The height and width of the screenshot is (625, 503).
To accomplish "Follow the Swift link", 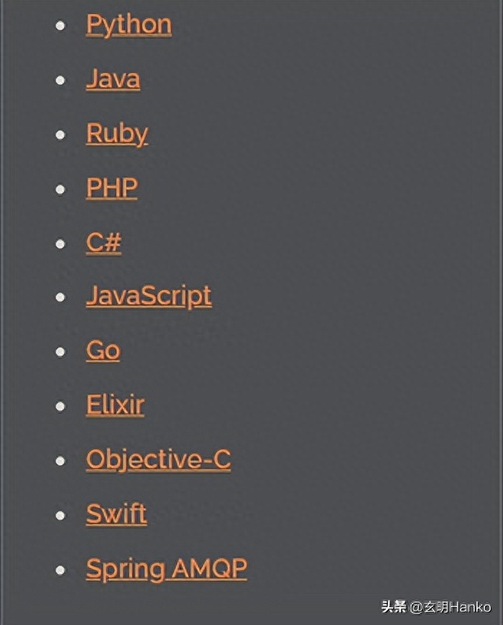I will coord(116,514).
